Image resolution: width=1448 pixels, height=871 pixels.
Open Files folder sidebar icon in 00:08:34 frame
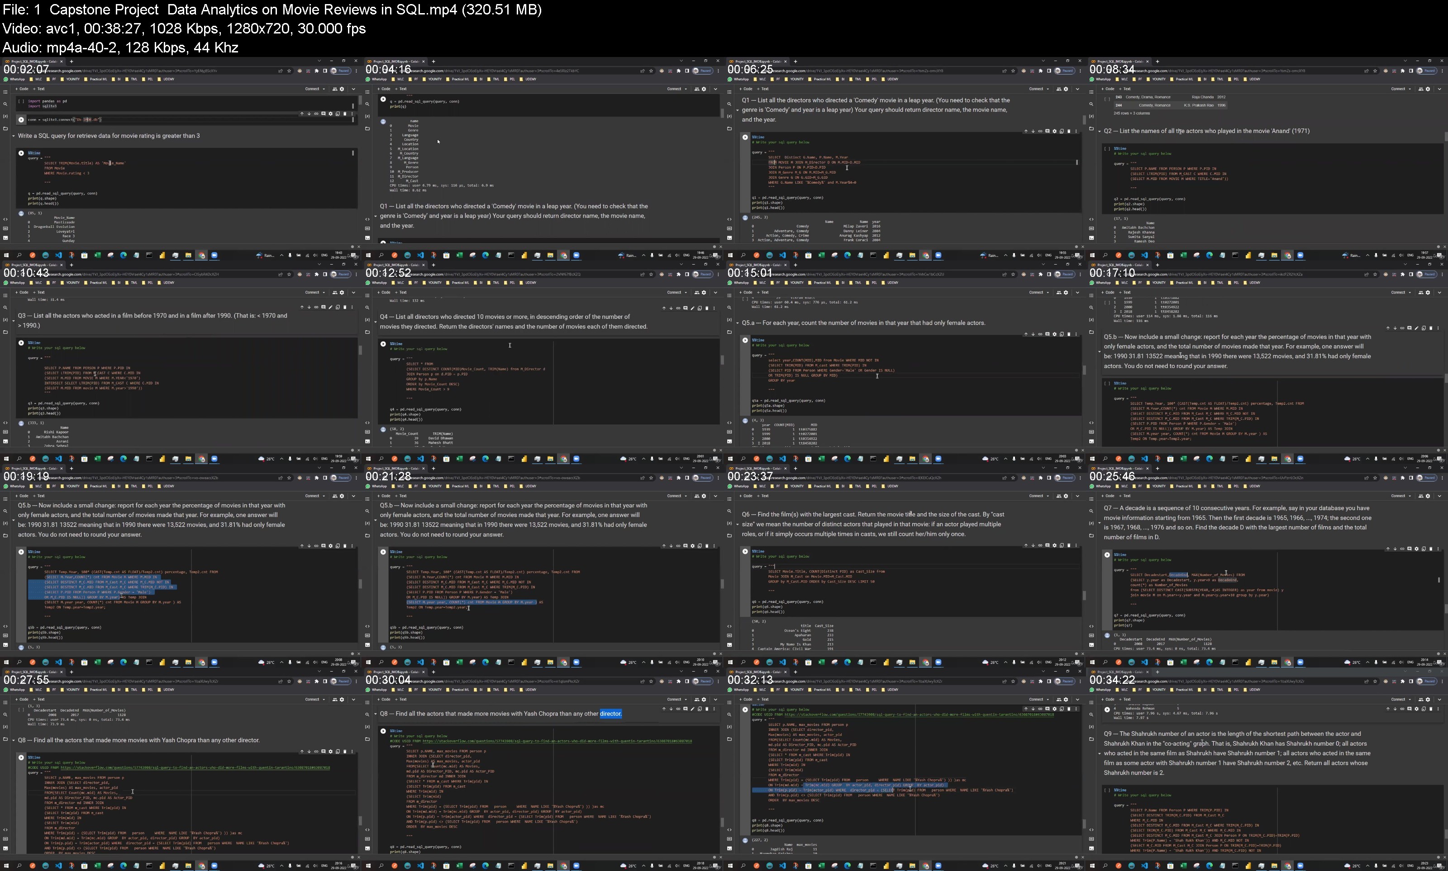click(x=1091, y=128)
